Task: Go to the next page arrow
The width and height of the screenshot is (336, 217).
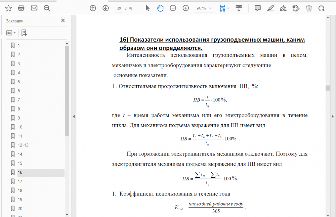Action: point(106,8)
